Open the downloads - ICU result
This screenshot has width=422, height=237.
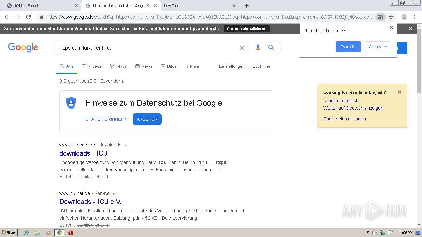83,153
